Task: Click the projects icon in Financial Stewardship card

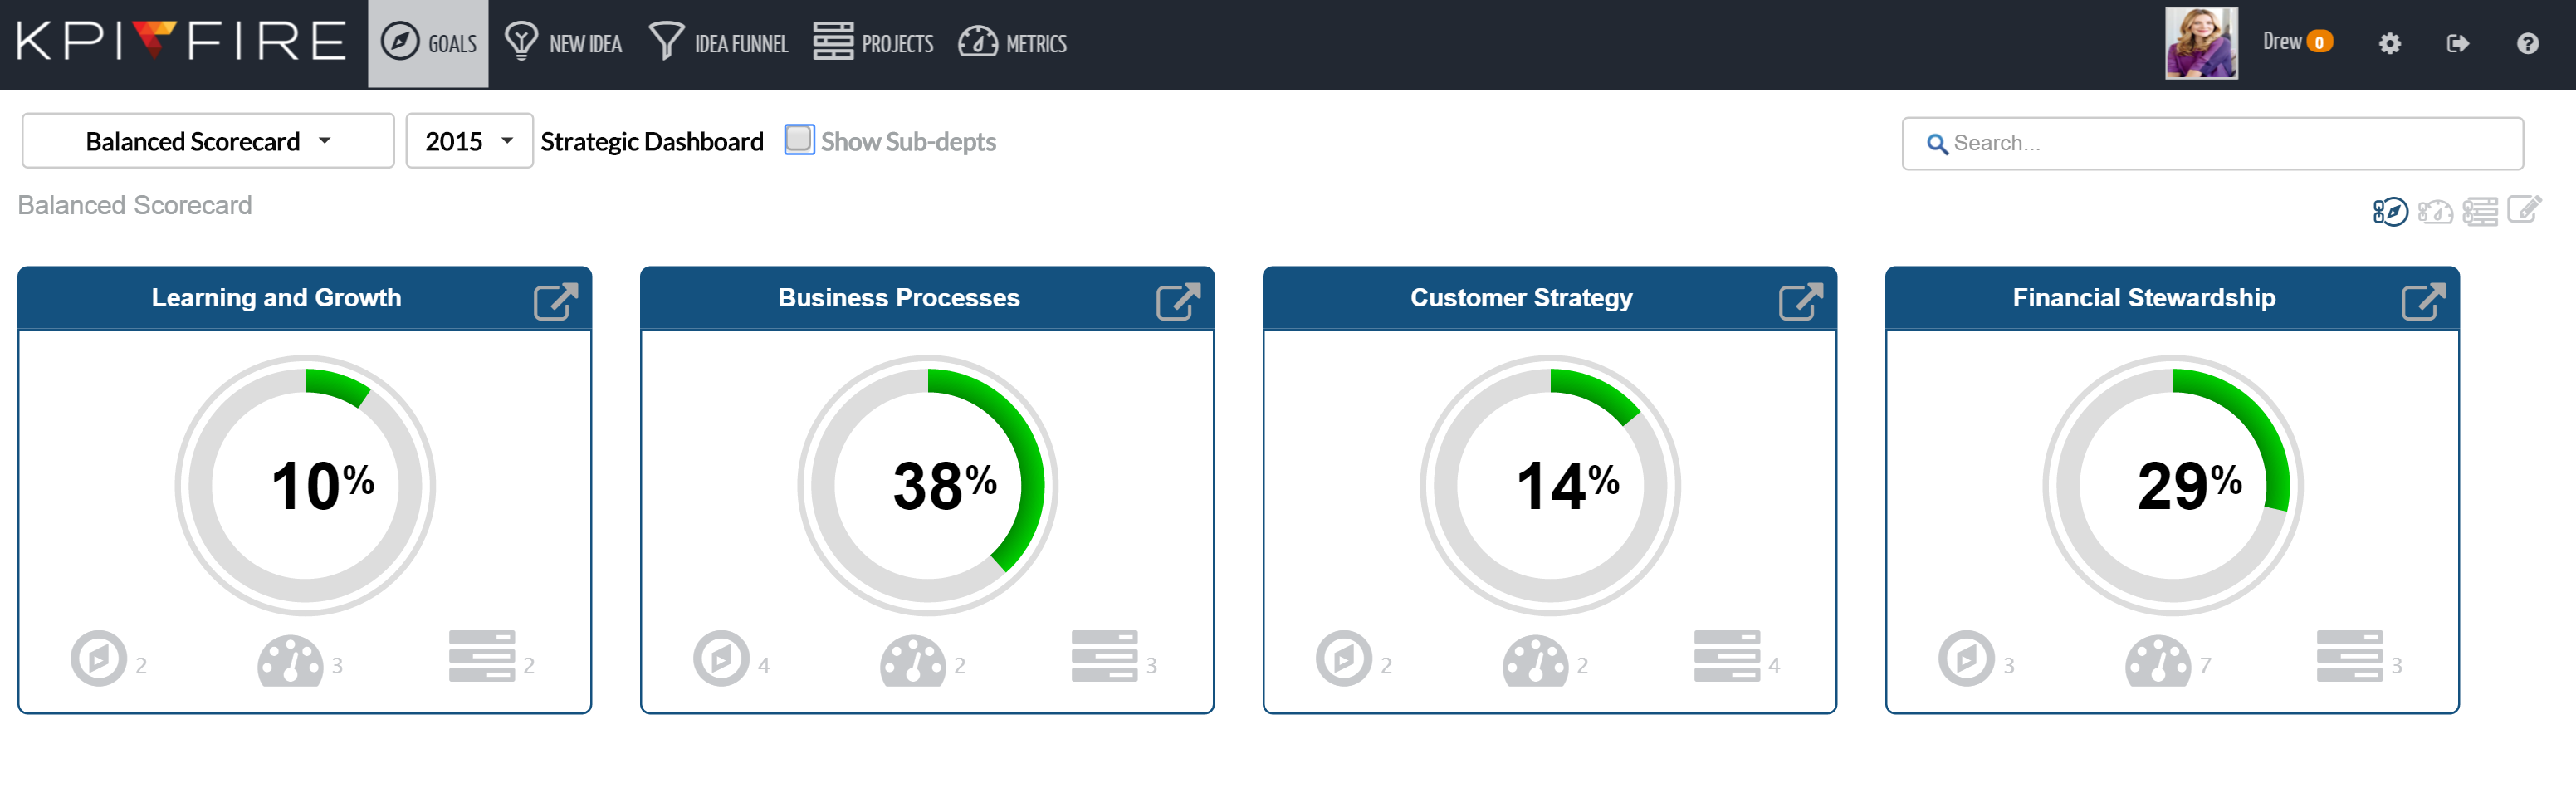Action: (x=2349, y=656)
